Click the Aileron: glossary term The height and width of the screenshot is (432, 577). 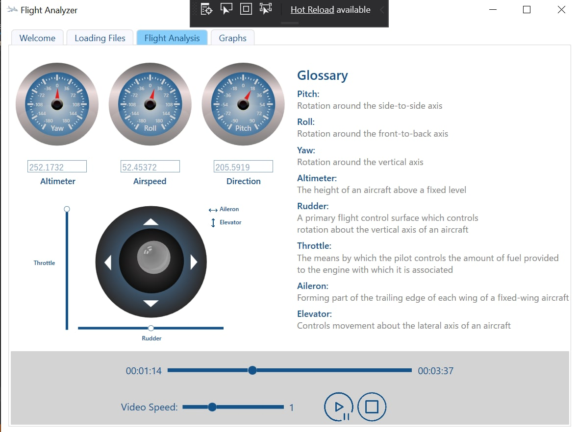[x=312, y=286]
